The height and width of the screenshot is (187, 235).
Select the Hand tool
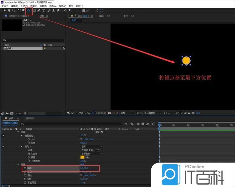pyautogui.click(x=9, y=10)
